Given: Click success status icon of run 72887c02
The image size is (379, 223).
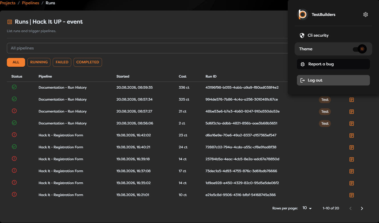Looking at the screenshot, I should point(14,147).
